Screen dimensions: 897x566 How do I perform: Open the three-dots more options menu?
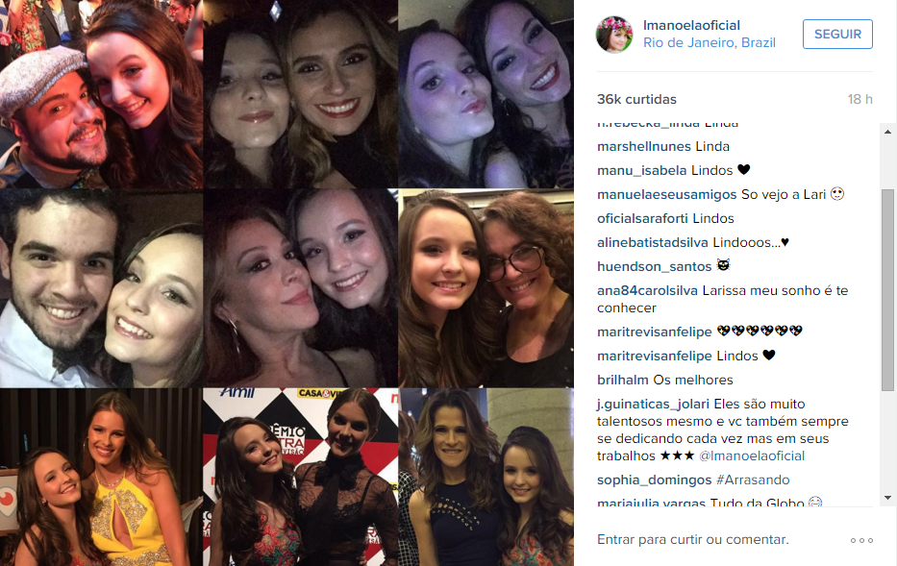(861, 540)
